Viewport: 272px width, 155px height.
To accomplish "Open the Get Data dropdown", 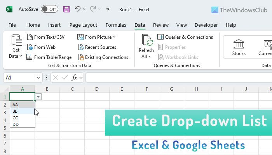I will (16, 46).
